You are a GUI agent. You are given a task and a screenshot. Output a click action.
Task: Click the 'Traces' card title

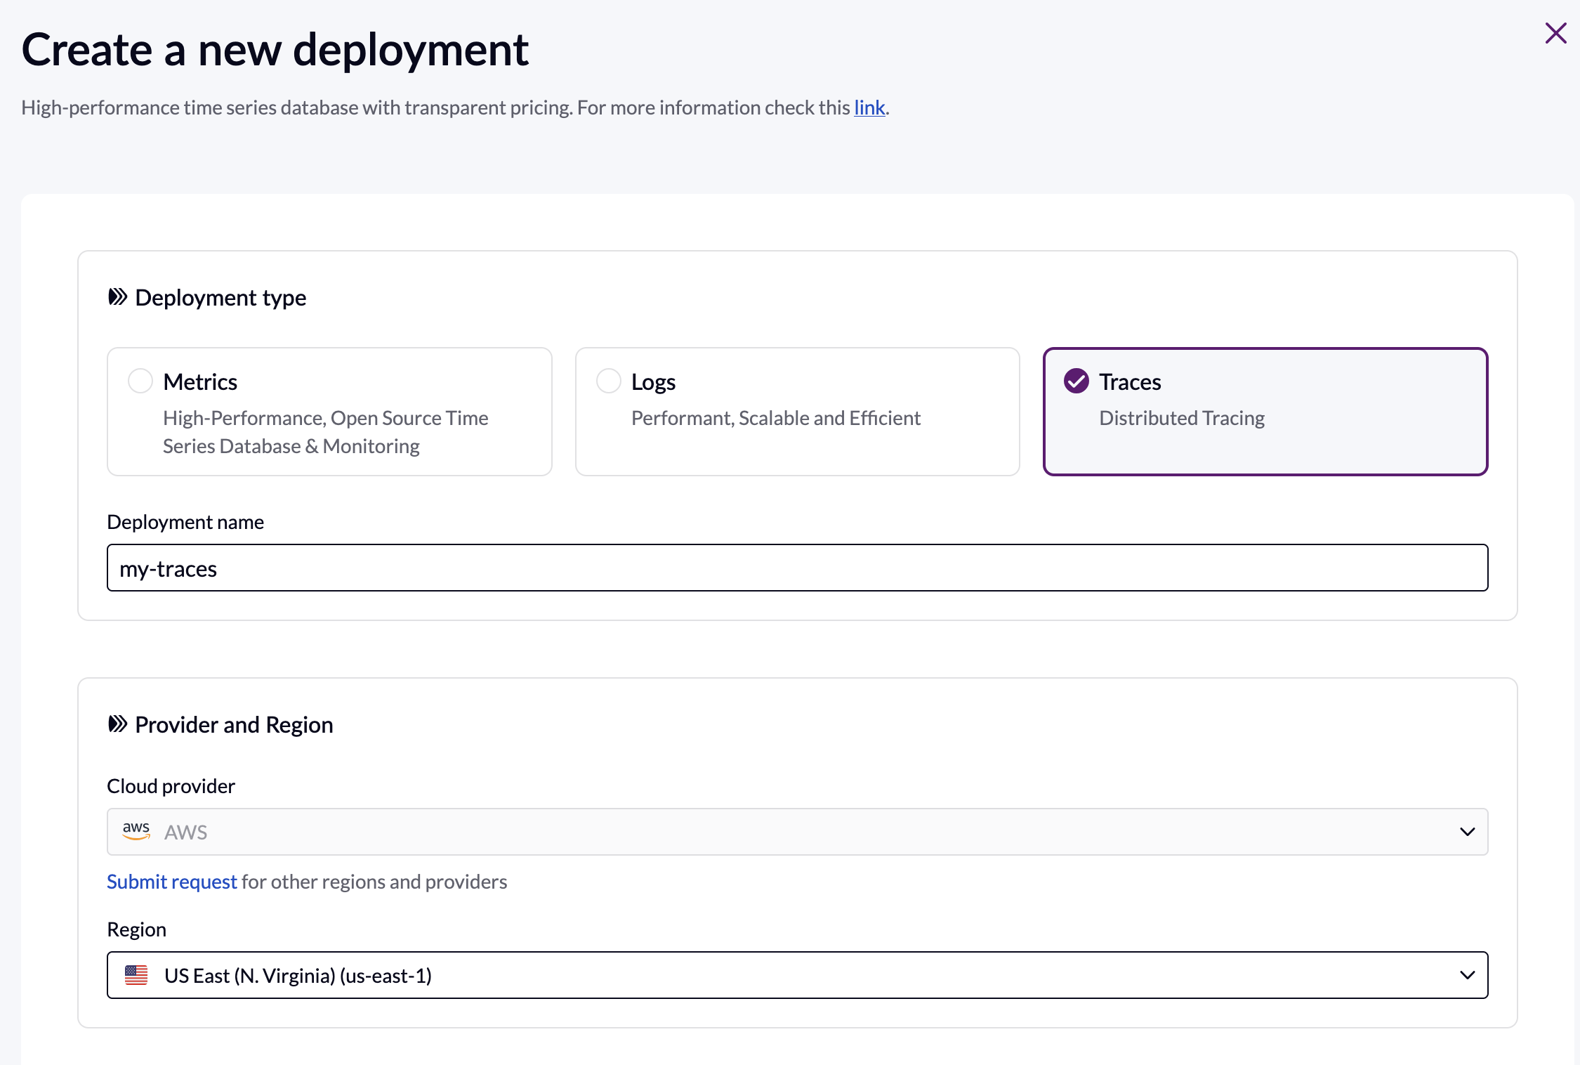coord(1130,381)
